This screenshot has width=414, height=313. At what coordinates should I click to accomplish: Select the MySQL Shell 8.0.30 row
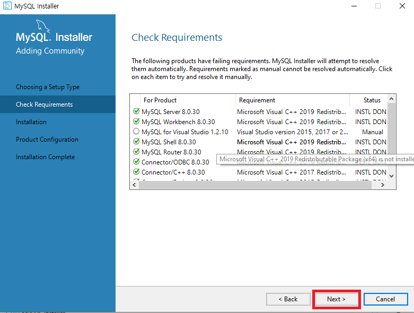[259, 142]
